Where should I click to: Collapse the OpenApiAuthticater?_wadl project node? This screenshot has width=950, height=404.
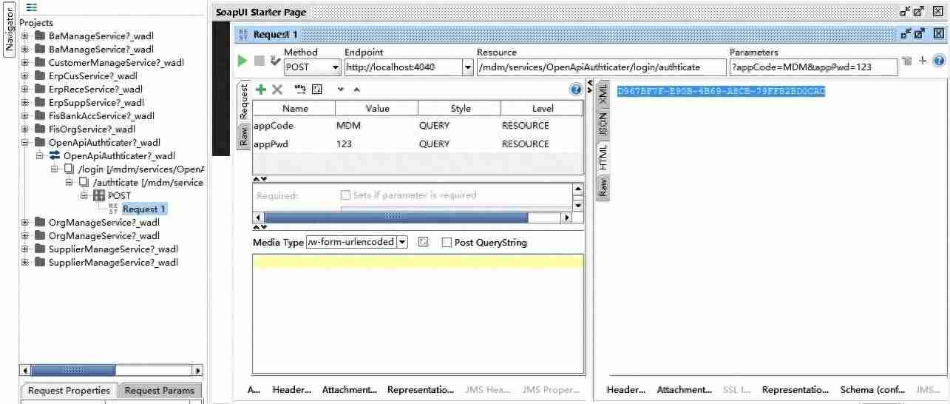click(25, 142)
